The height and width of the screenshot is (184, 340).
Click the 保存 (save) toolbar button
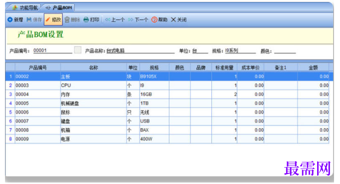[x=34, y=20]
